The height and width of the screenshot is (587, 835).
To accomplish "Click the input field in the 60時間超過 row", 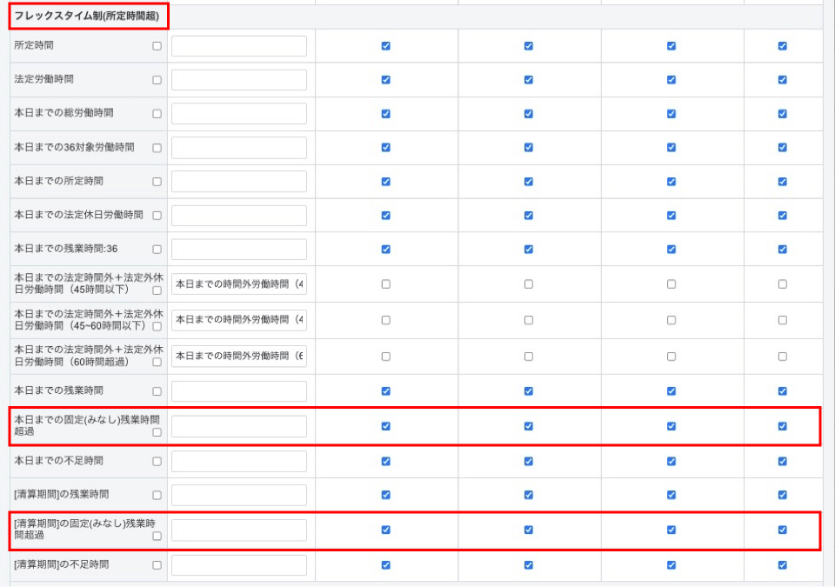I will tap(239, 356).
